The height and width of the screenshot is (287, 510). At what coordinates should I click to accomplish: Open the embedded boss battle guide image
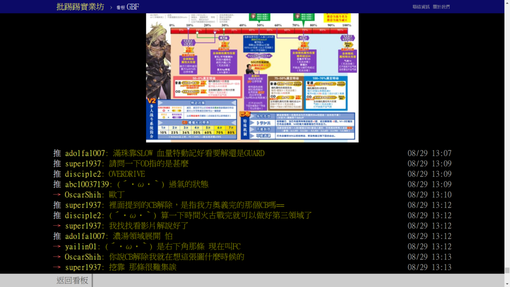tap(252, 78)
